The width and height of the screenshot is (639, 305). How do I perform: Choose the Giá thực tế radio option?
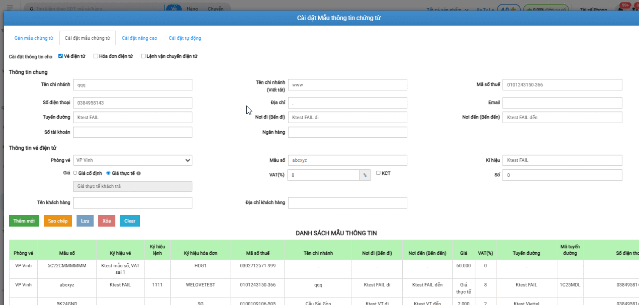tap(108, 173)
